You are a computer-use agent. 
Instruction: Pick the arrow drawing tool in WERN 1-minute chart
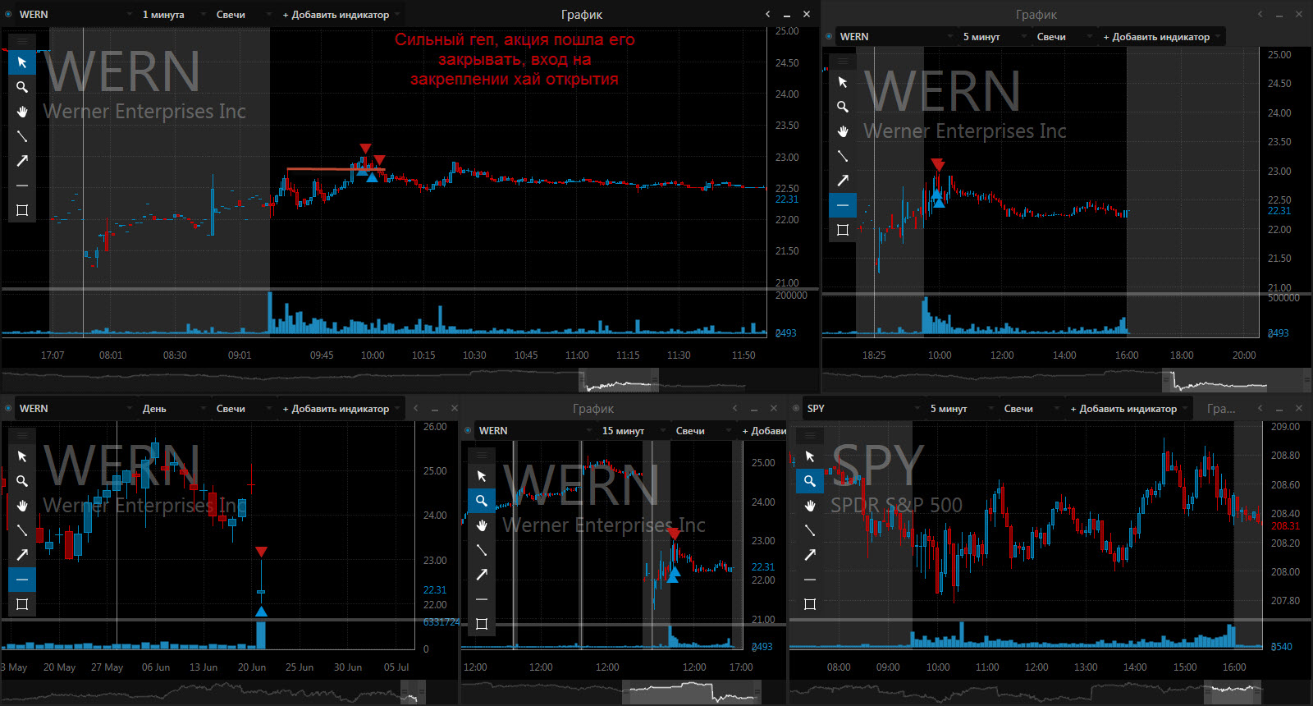(22, 161)
